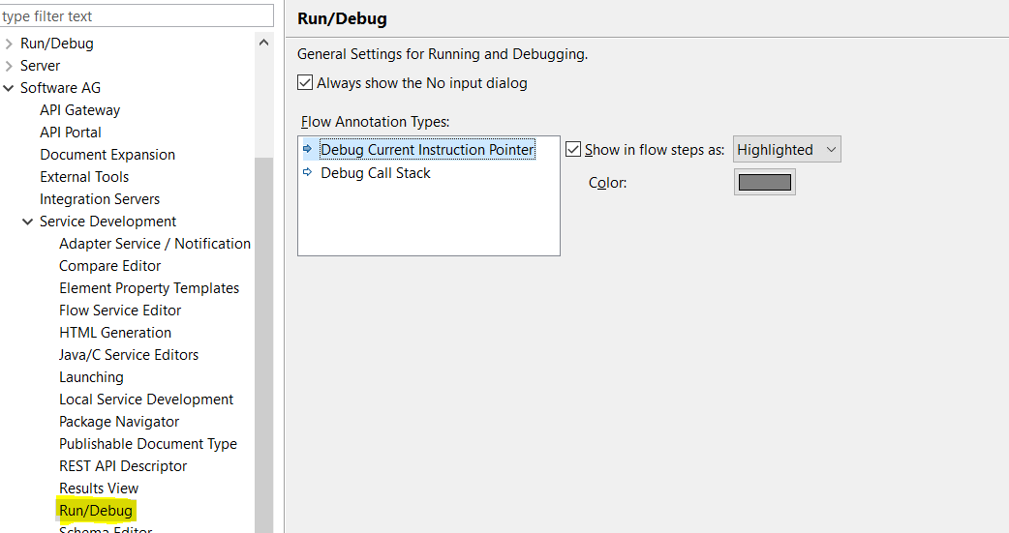Open Package Navigator preferences

coord(119,422)
